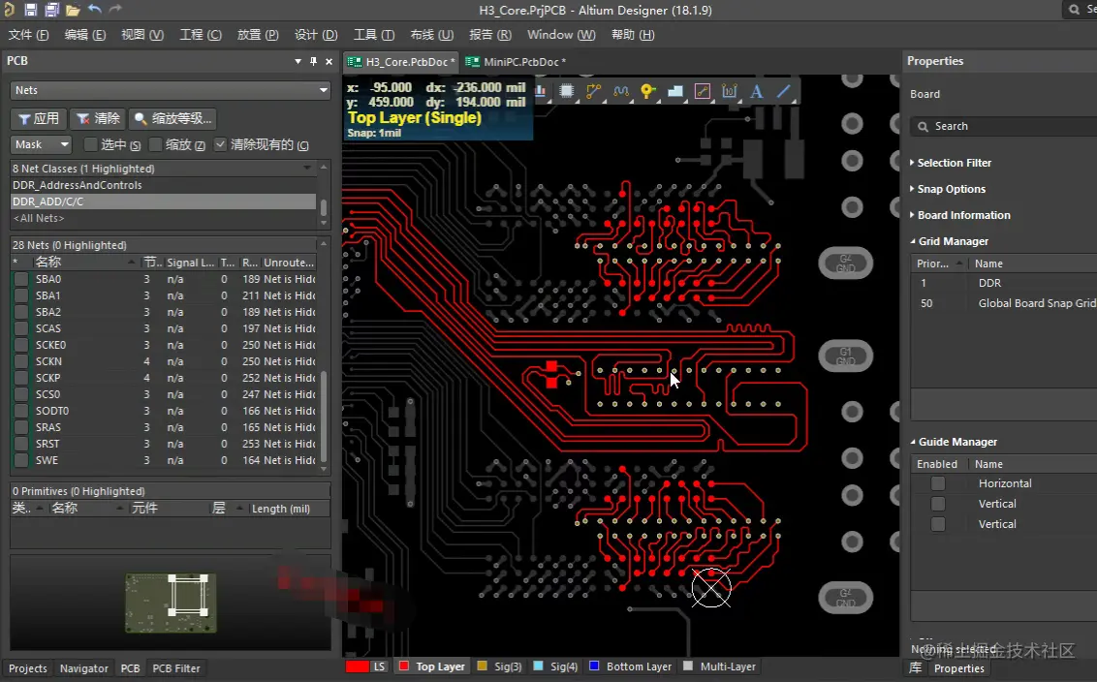Select the blue diagonal Line draw tool
The height and width of the screenshot is (682, 1097).
click(x=784, y=91)
